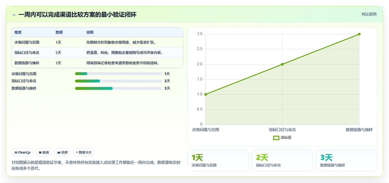Click the 数据链路与抽样 progress row label

[24, 88]
